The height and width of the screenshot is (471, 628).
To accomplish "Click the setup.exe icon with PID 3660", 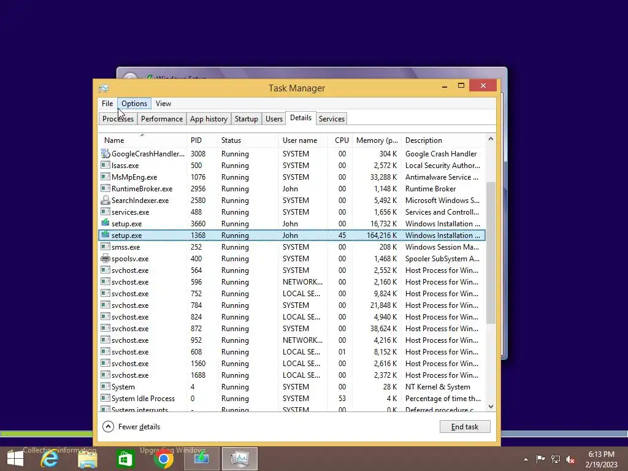I will (105, 223).
